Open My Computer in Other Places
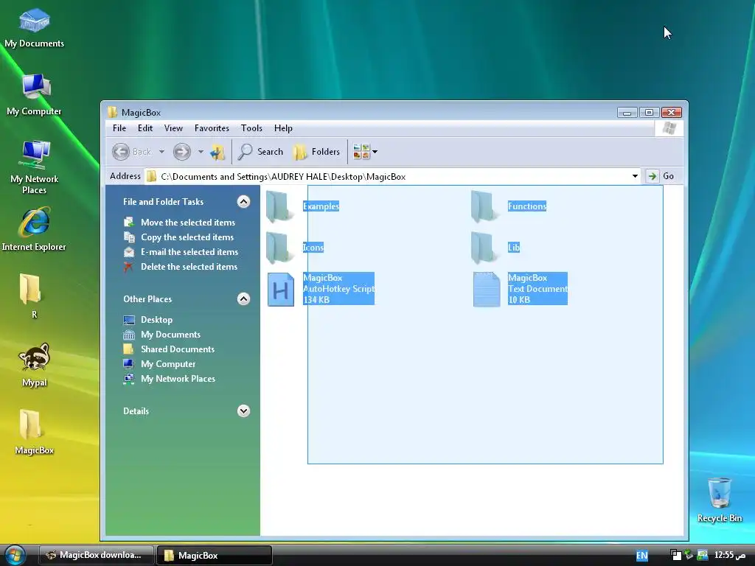 (x=159, y=364)
